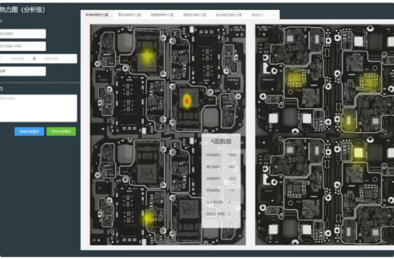This screenshot has height=259, width=394.
Task: Click the plus icon to add tab
Action: coord(274,15)
